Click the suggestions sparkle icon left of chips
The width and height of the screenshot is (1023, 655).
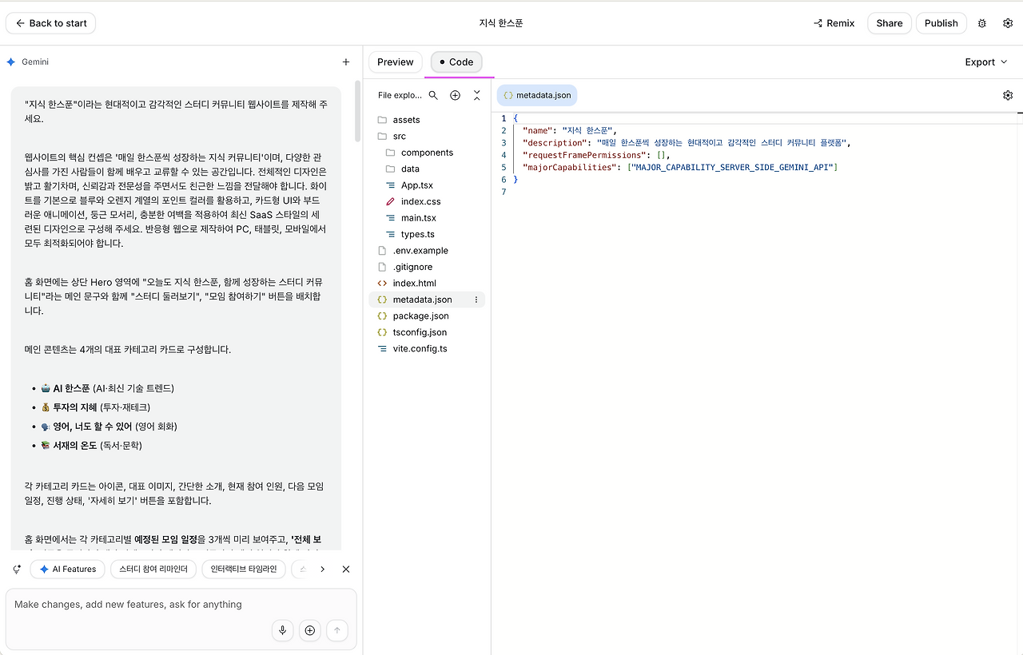17,570
